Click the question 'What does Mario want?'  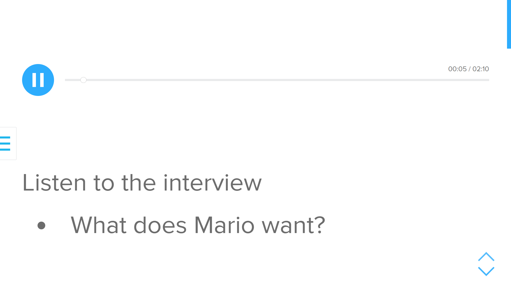[x=198, y=225]
